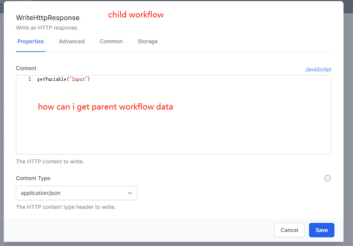Switch to the Common tab
Image resolution: width=353 pixels, height=246 pixels.
(x=111, y=41)
